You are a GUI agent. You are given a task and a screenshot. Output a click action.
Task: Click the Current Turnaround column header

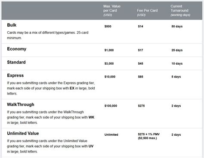point(180,11)
